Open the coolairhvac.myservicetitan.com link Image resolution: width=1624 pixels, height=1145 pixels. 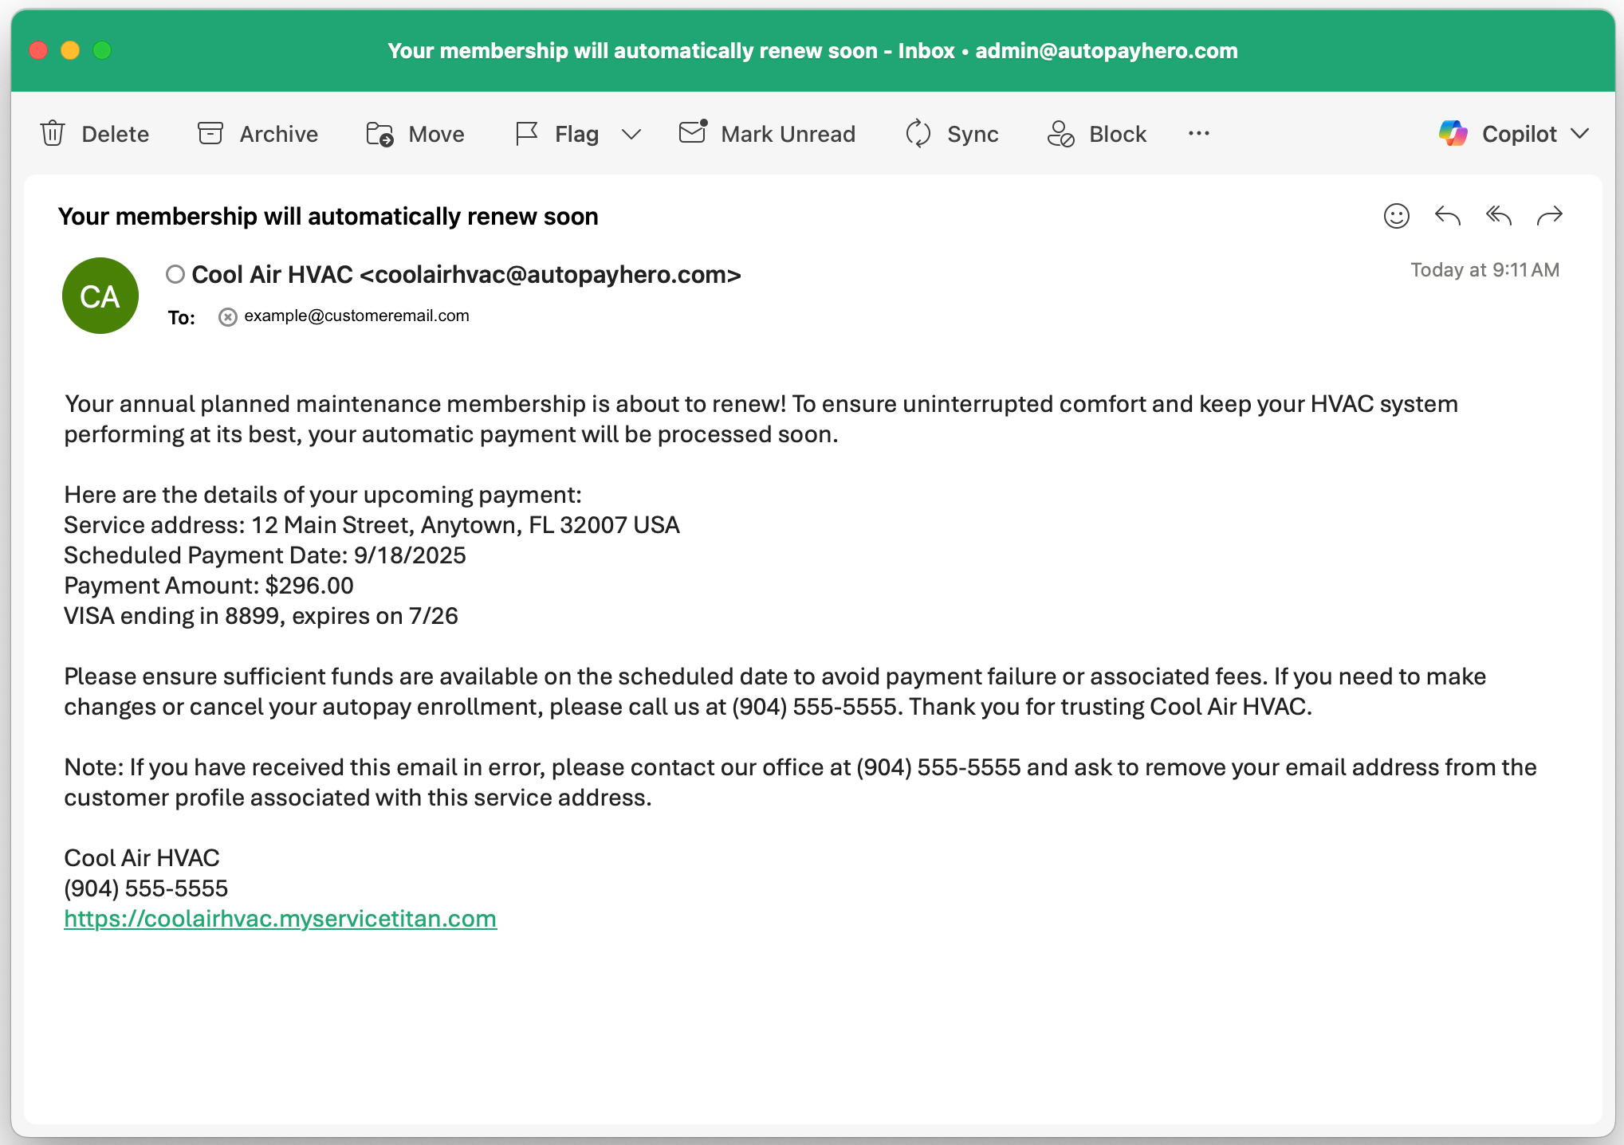point(280,919)
